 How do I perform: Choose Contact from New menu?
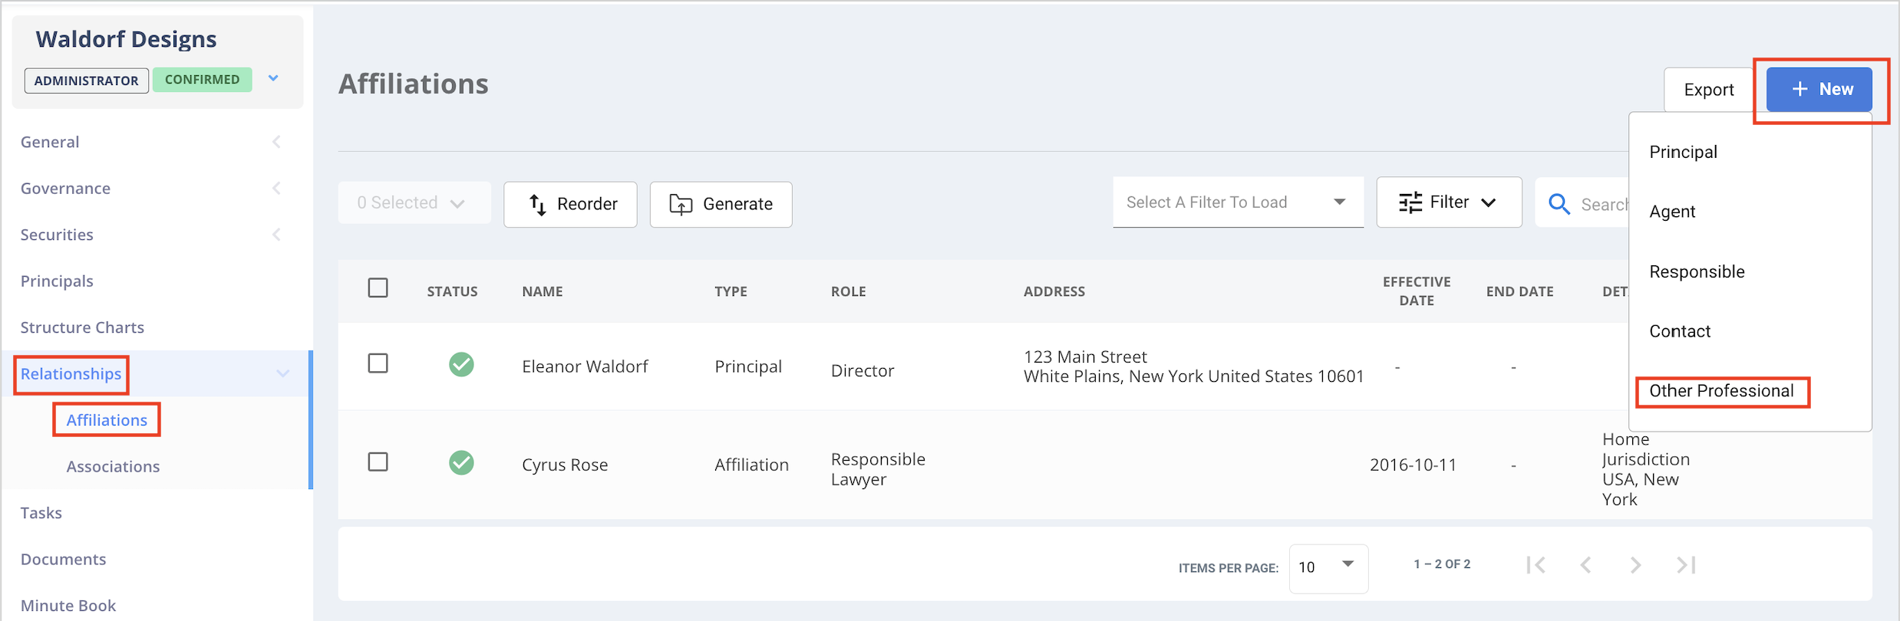point(1680,331)
